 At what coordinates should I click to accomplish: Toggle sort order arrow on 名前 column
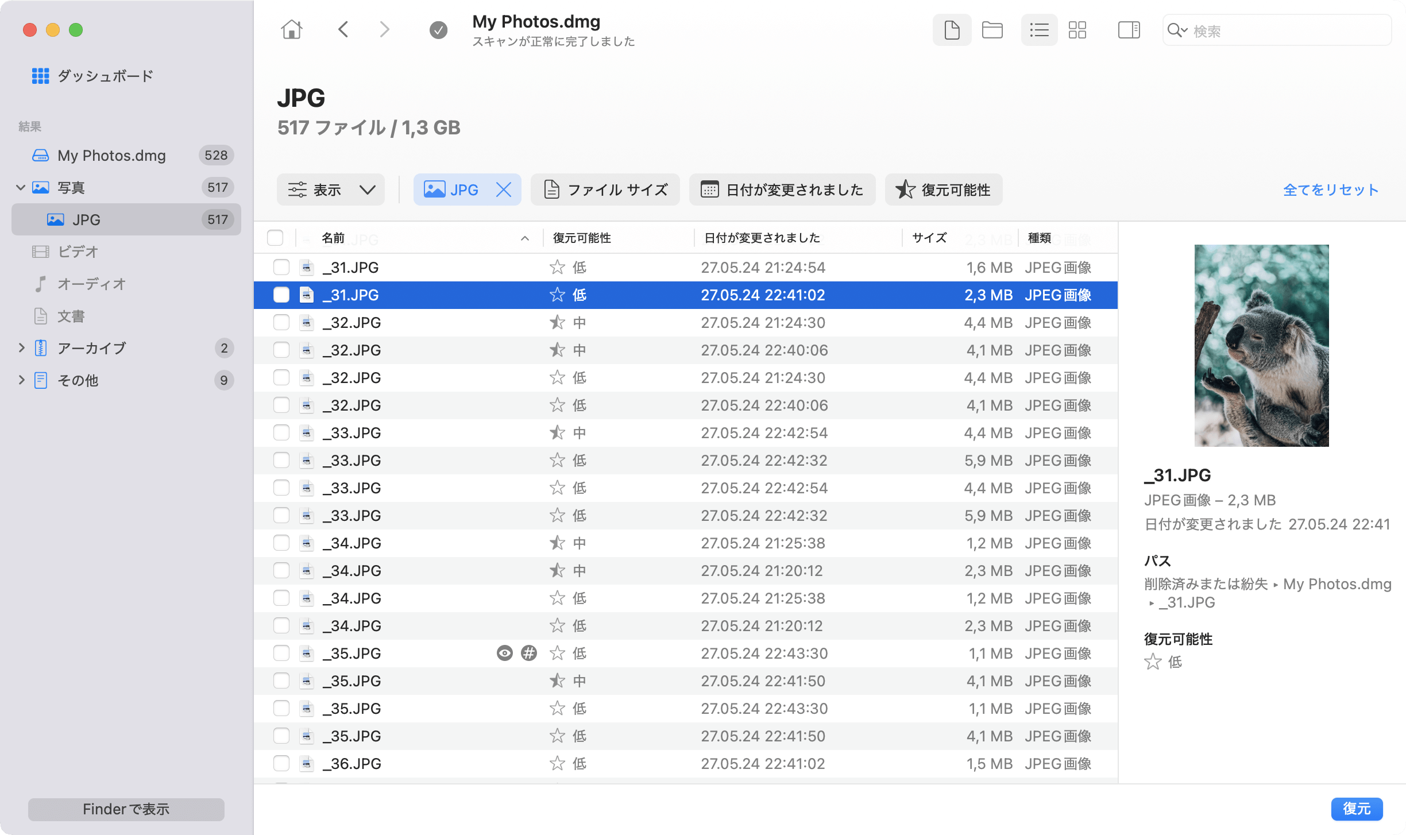pos(524,238)
